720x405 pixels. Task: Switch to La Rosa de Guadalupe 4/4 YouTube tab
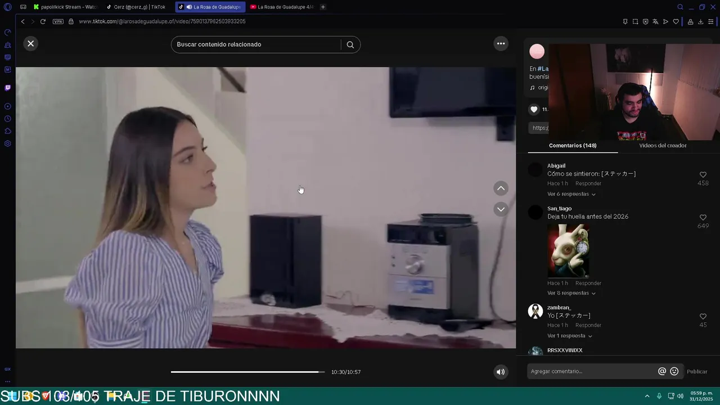point(282,7)
